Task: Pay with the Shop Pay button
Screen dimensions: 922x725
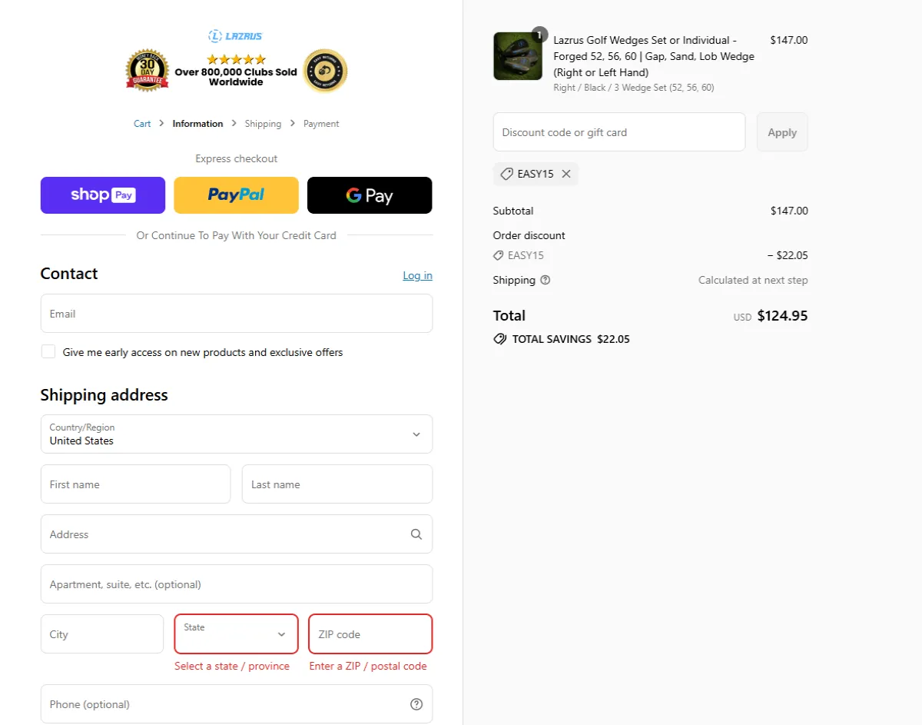Action: coord(103,195)
